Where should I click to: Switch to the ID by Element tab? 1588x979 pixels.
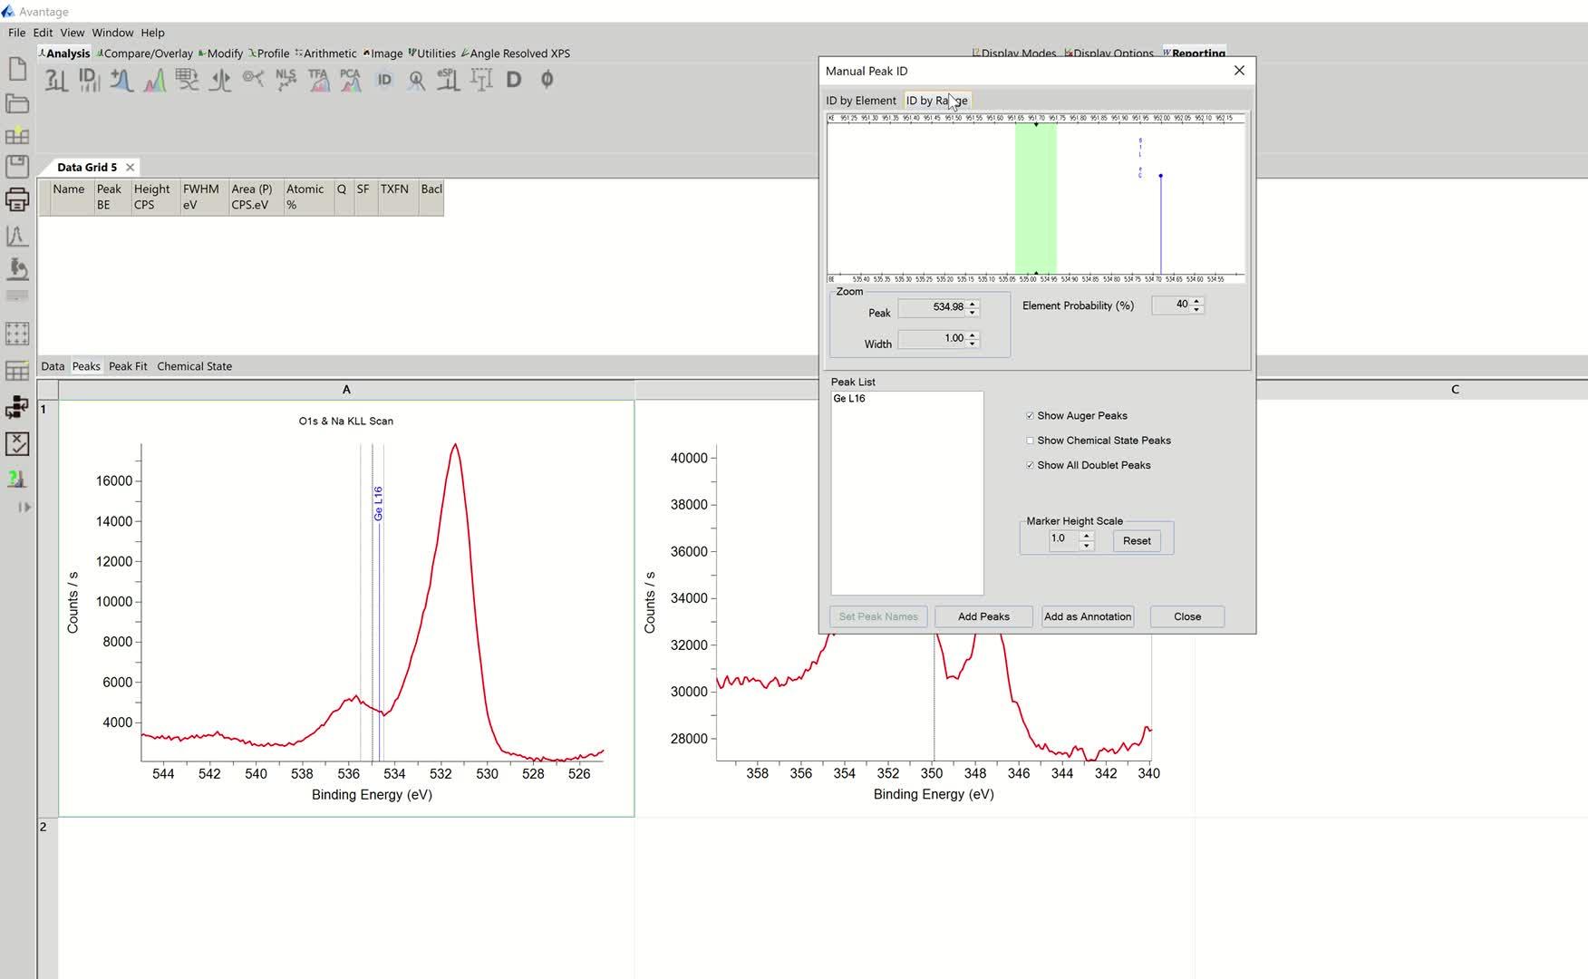[860, 101]
